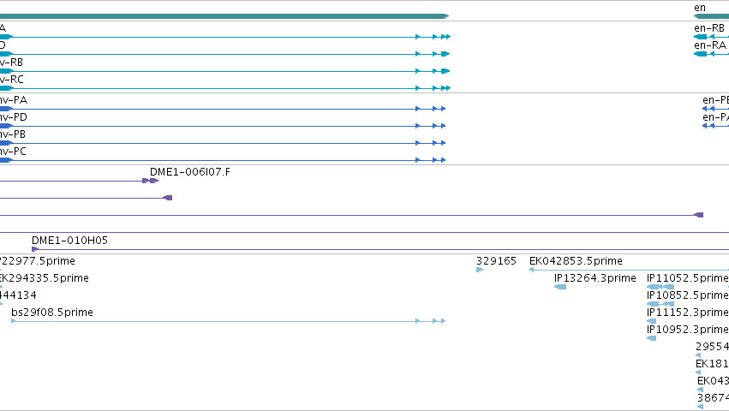Click the start arrow of DME1-010H05 feature
The height and width of the screenshot is (411, 729).
tap(35, 249)
